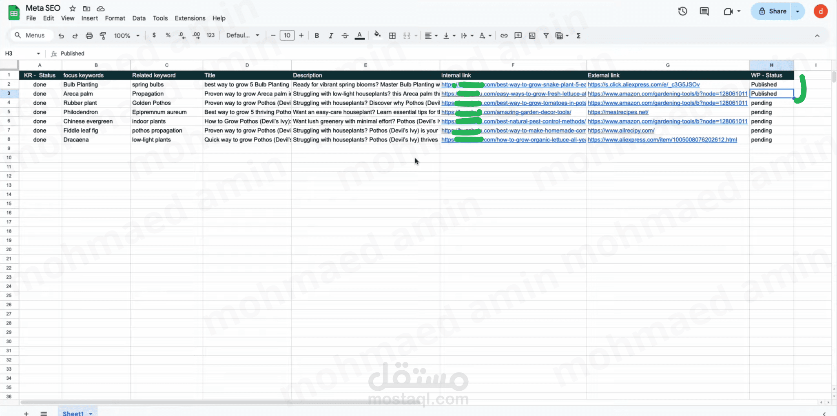Open vertical align dropdown

[449, 36]
